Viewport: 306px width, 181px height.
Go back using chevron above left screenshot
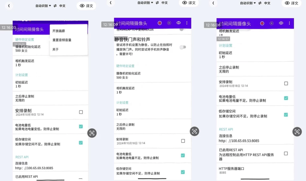click(9, 6)
